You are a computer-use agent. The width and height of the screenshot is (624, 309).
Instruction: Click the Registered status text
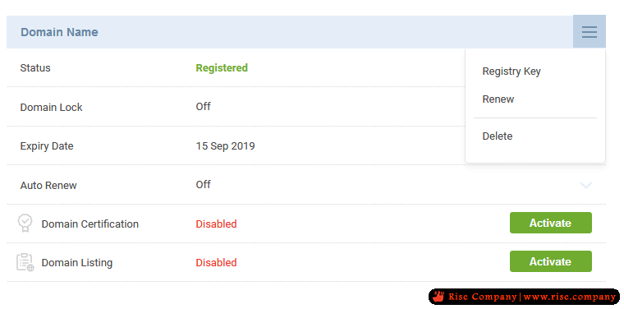[x=222, y=68]
